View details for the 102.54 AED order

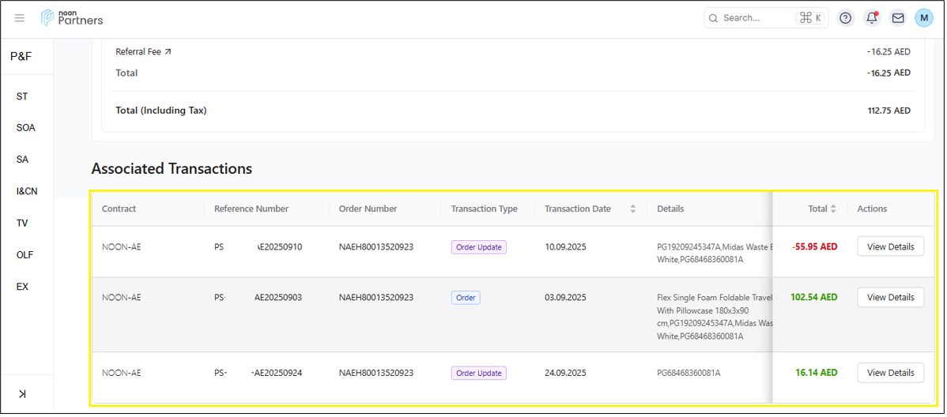[x=890, y=298]
